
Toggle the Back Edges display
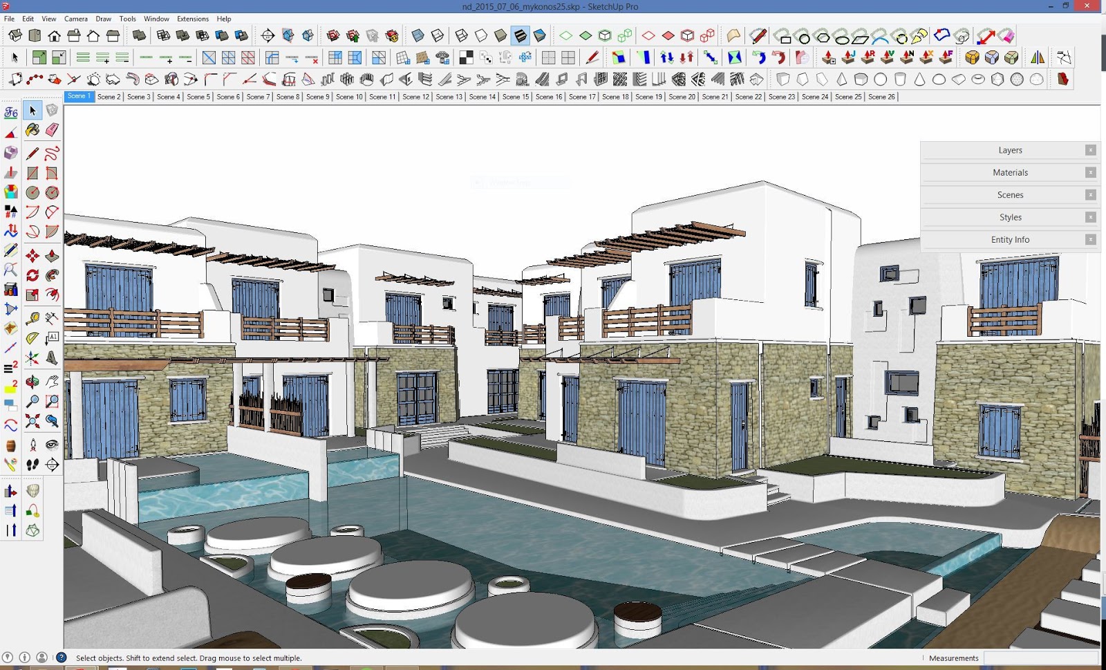tap(437, 35)
